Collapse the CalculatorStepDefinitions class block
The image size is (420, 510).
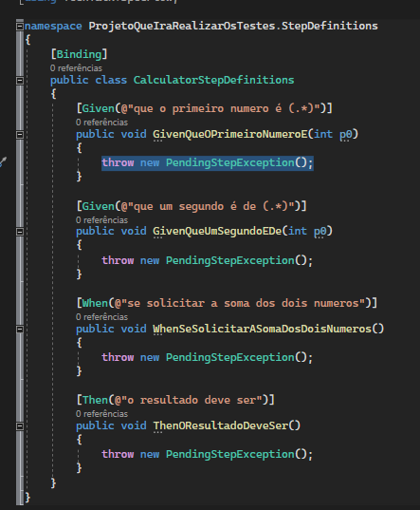[20, 80]
